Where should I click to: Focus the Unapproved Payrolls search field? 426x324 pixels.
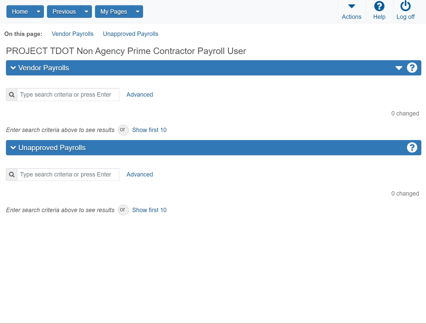(x=68, y=174)
